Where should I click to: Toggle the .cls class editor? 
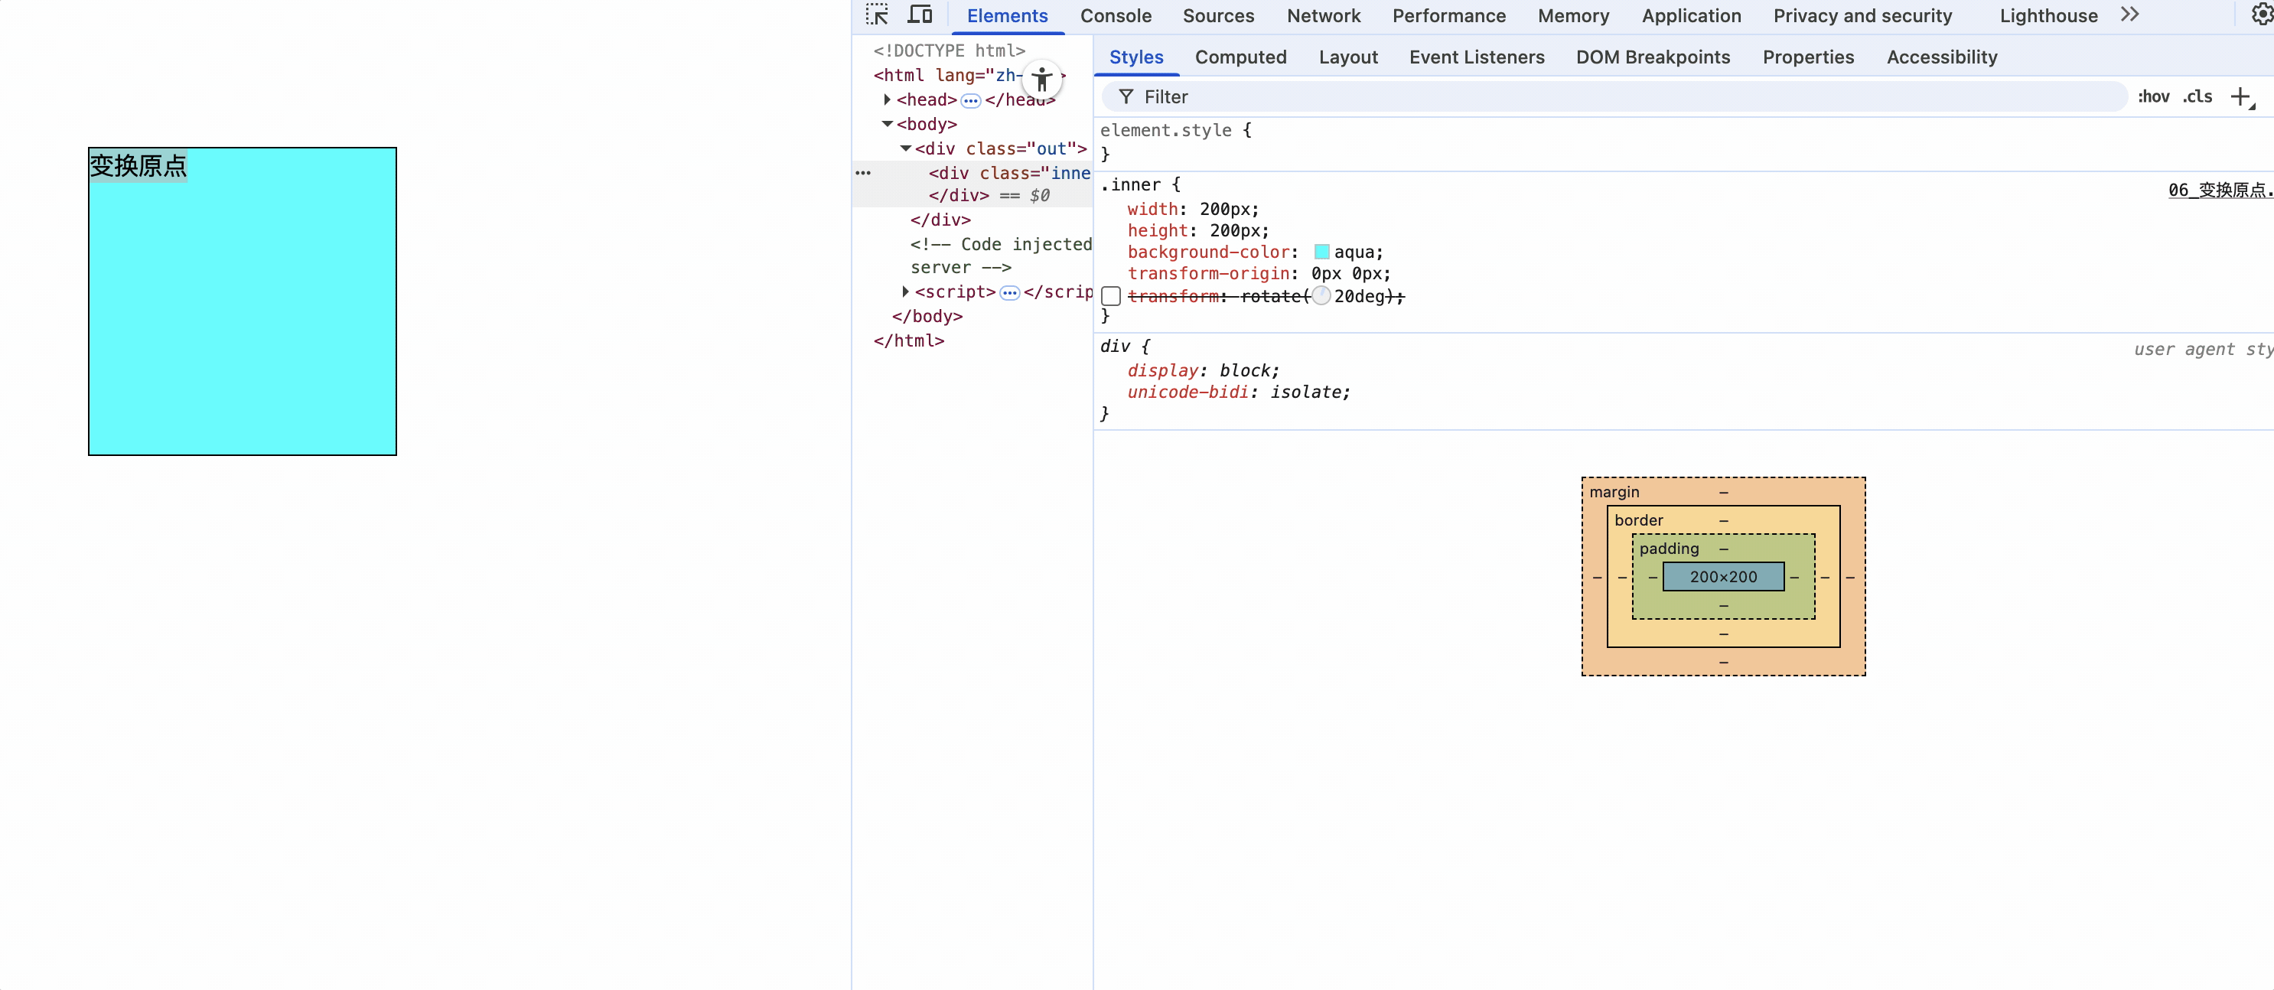pos(2197,97)
